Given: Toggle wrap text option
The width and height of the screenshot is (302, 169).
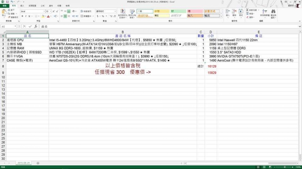Looking at the screenshot, I should coord(86,11).
